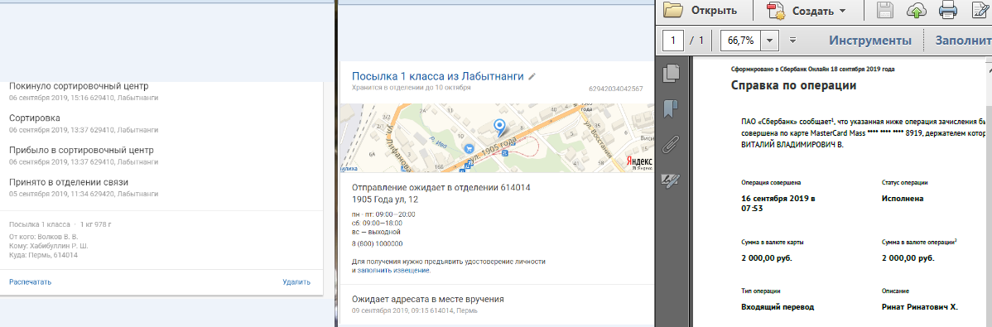Viewport: 992px width, 327px height.
Task: Select the Сортировка tracking status
Action: (x=35, y=118)
